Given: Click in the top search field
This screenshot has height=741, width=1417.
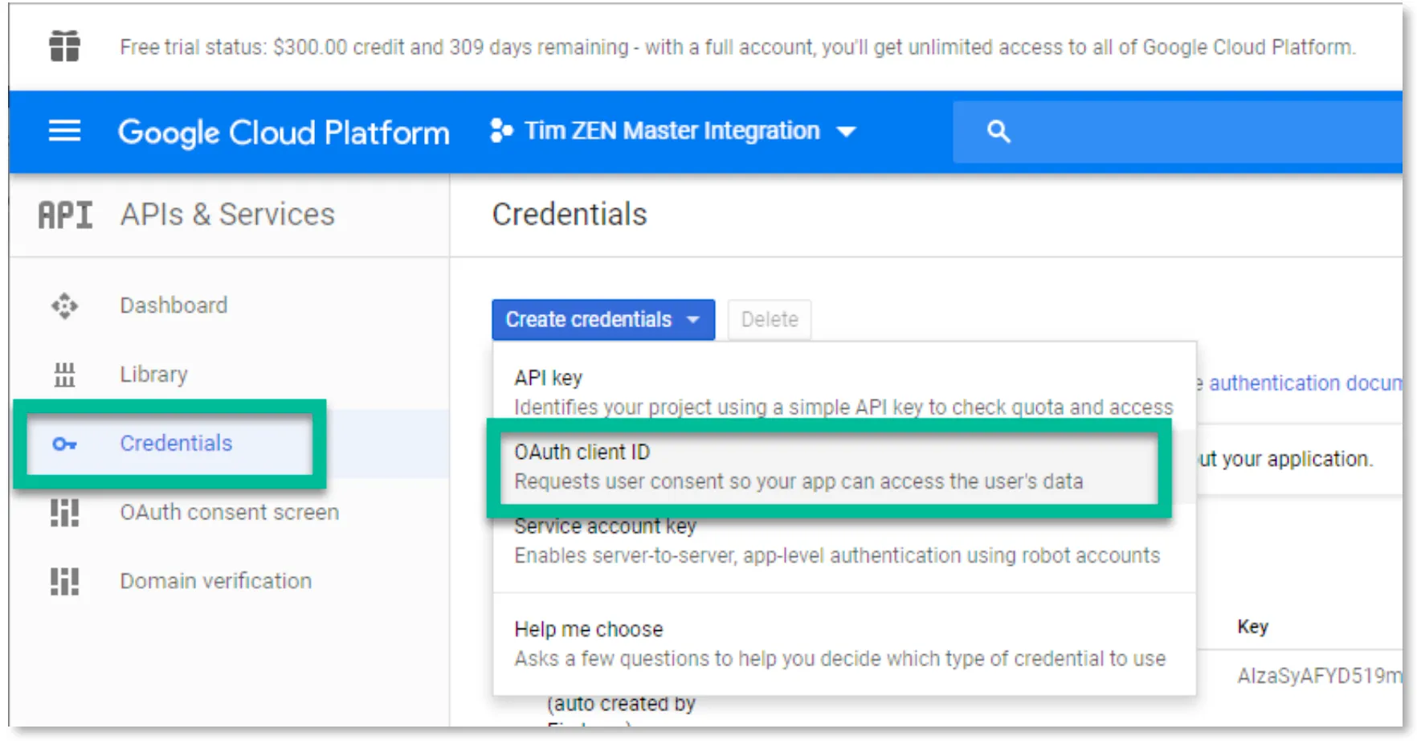Looking at the screenshot, I should pos(1178,131).
